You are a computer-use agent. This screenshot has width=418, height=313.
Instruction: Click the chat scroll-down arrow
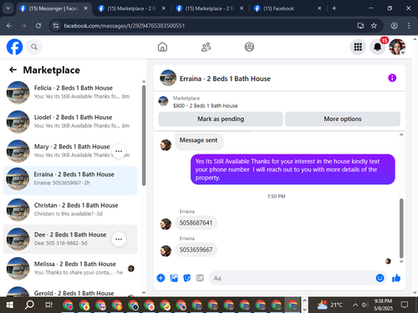click(x=401, y=261)
